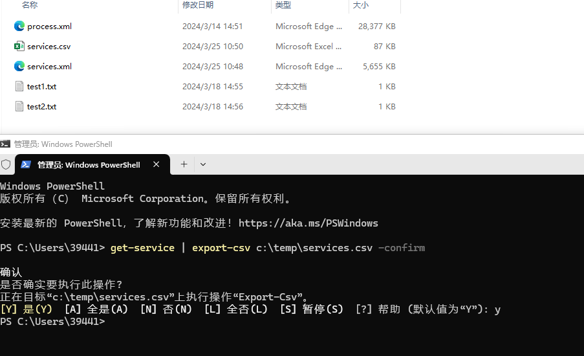Screen dimensions: 584x356
Task: Click the date 2024/3/25 10:50
Action: point(213,47)
